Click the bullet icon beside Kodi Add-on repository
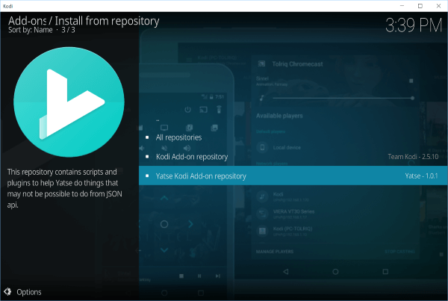 [x=147, y=157]
